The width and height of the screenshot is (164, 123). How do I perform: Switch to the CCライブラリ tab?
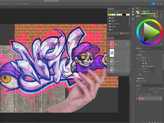pyautogui.click(x=147, y=48)
